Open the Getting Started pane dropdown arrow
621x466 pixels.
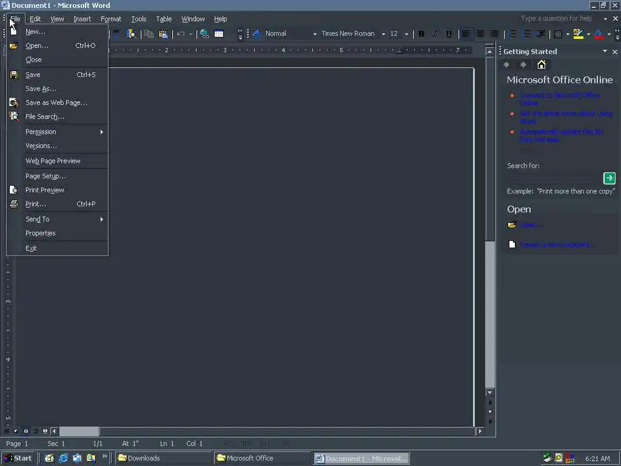pyautogui.click(x=605, y=51)
